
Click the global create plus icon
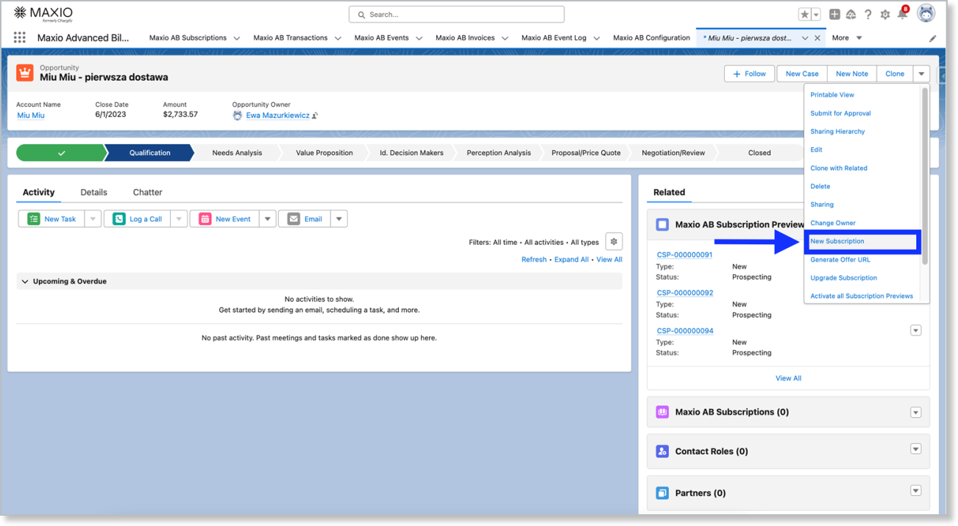pos(834,15)
